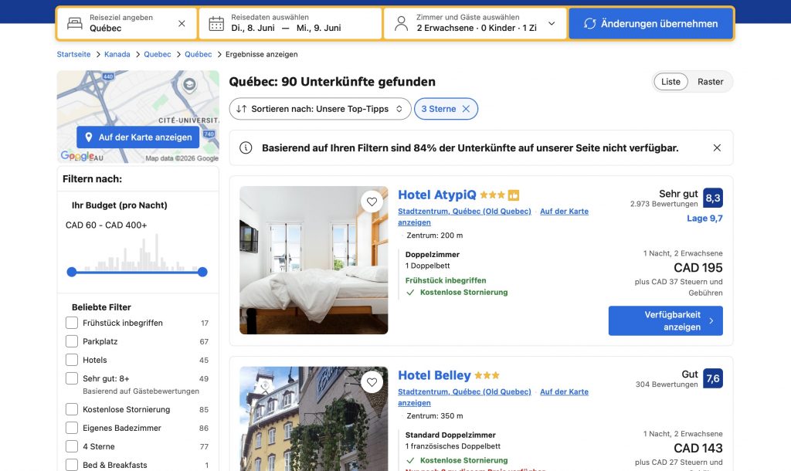The width and height of the screenshot is (791, 471).
Task: Click the refresh icon in Änderungen übernehmen
Action: 589,23
